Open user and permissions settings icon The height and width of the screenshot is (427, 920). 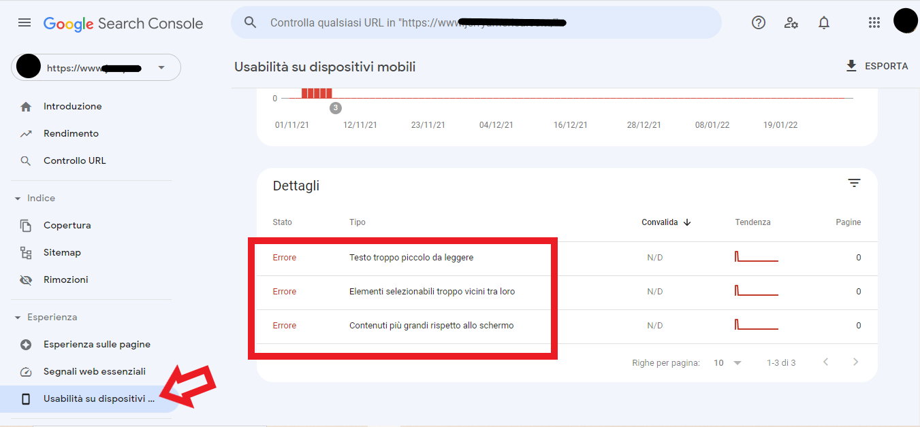(x=791, y=23)
